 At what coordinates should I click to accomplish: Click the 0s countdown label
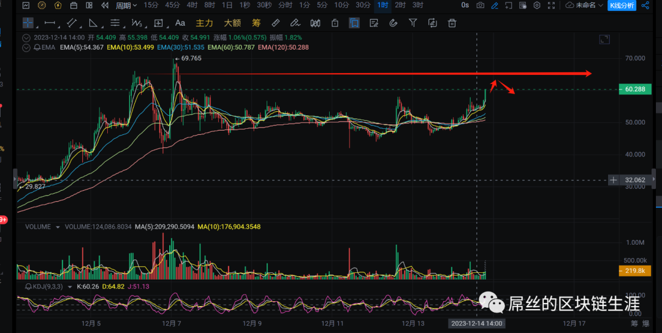[x=465, y=5]
